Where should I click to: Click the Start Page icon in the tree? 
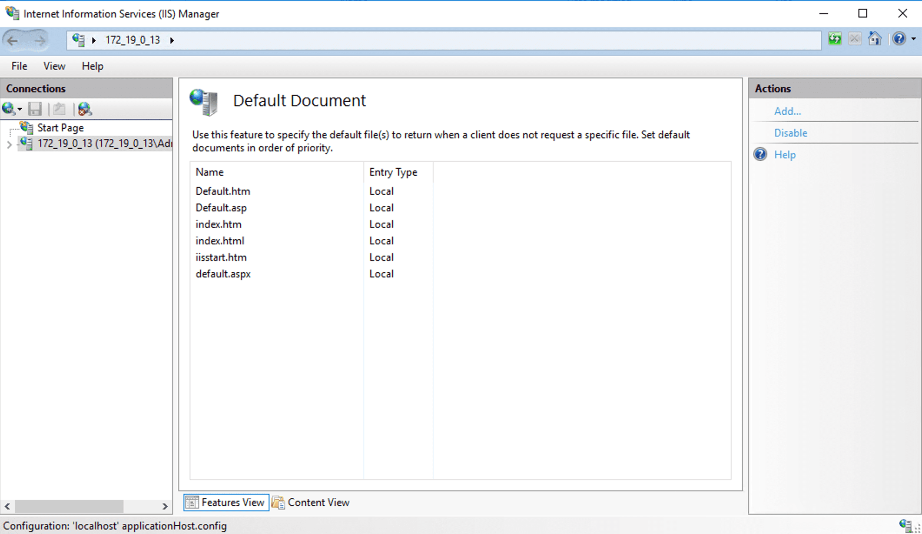point(27,127)
